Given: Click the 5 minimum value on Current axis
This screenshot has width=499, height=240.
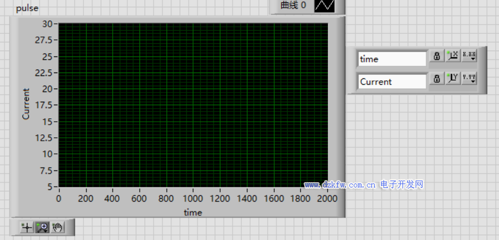Looking at the screenshot, I should tap(50, 186).
